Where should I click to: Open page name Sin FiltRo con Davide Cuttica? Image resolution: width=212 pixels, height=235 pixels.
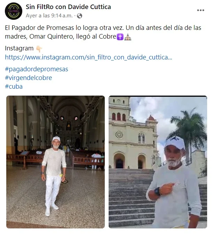click(x=68, y=7)
